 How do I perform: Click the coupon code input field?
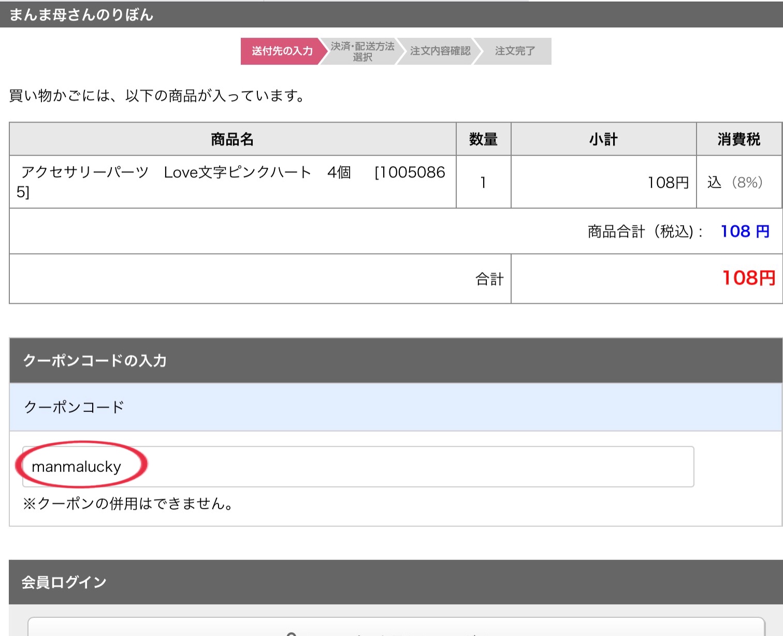pos(357,466)
